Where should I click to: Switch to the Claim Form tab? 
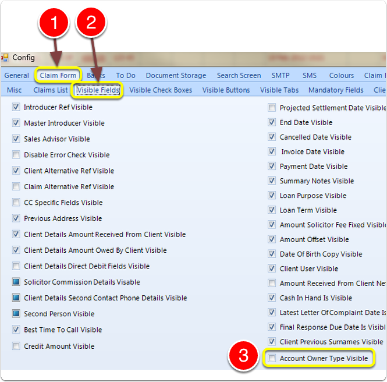pos(58,75)
